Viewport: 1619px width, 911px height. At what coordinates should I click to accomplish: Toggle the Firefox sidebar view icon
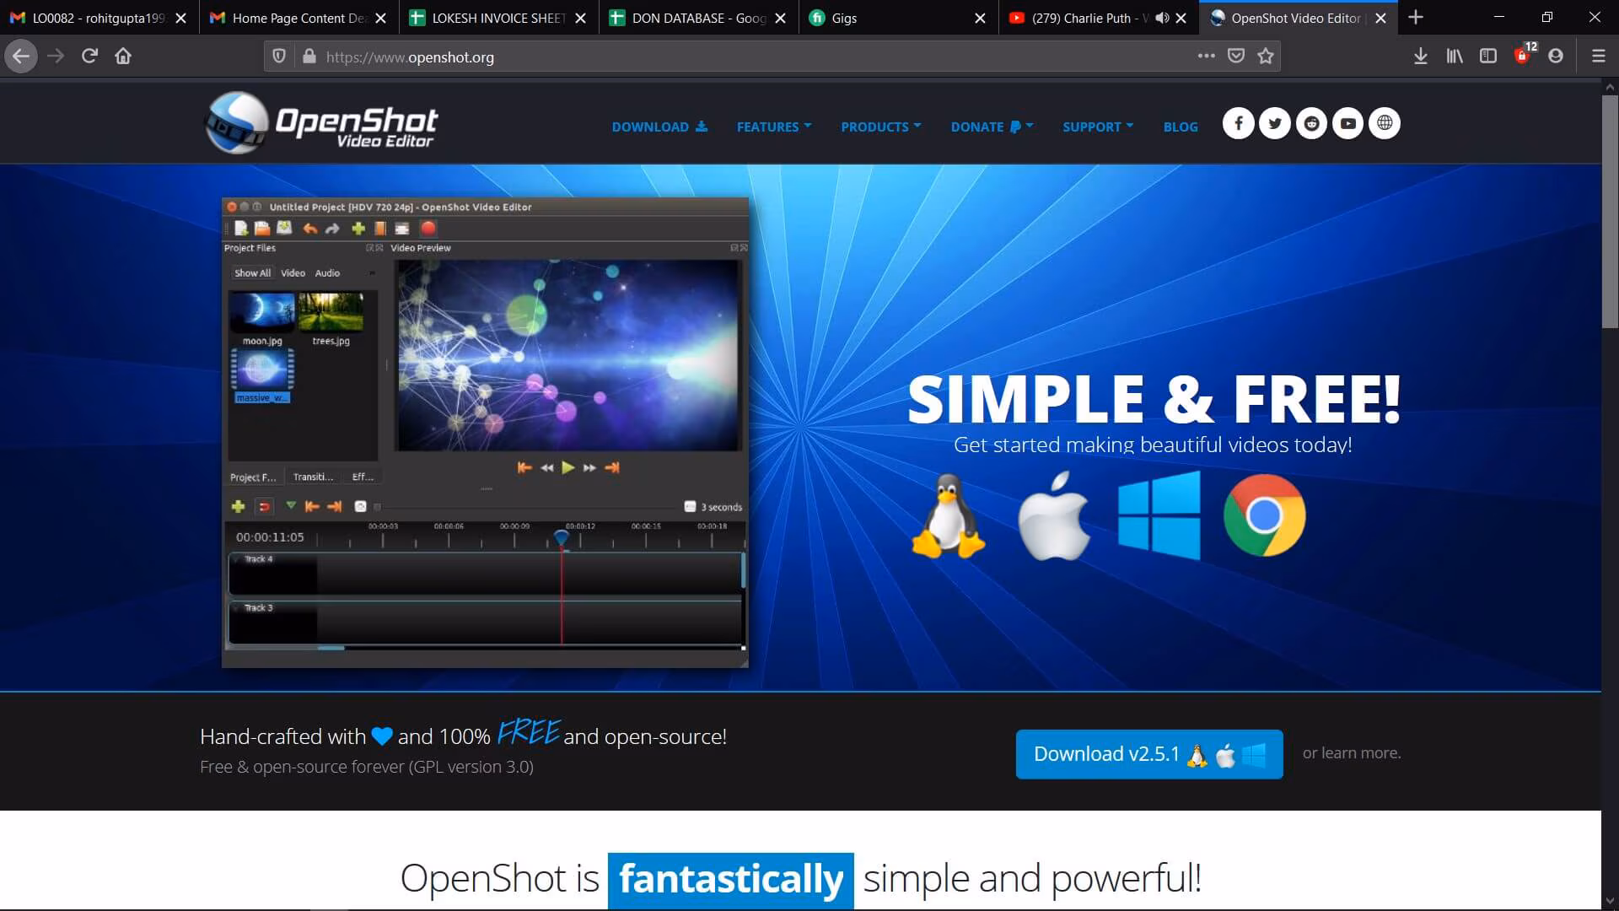1487,57
